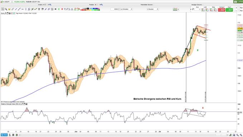Select the triangle drawing tool
243x137 pixels.
click(72, 9)
